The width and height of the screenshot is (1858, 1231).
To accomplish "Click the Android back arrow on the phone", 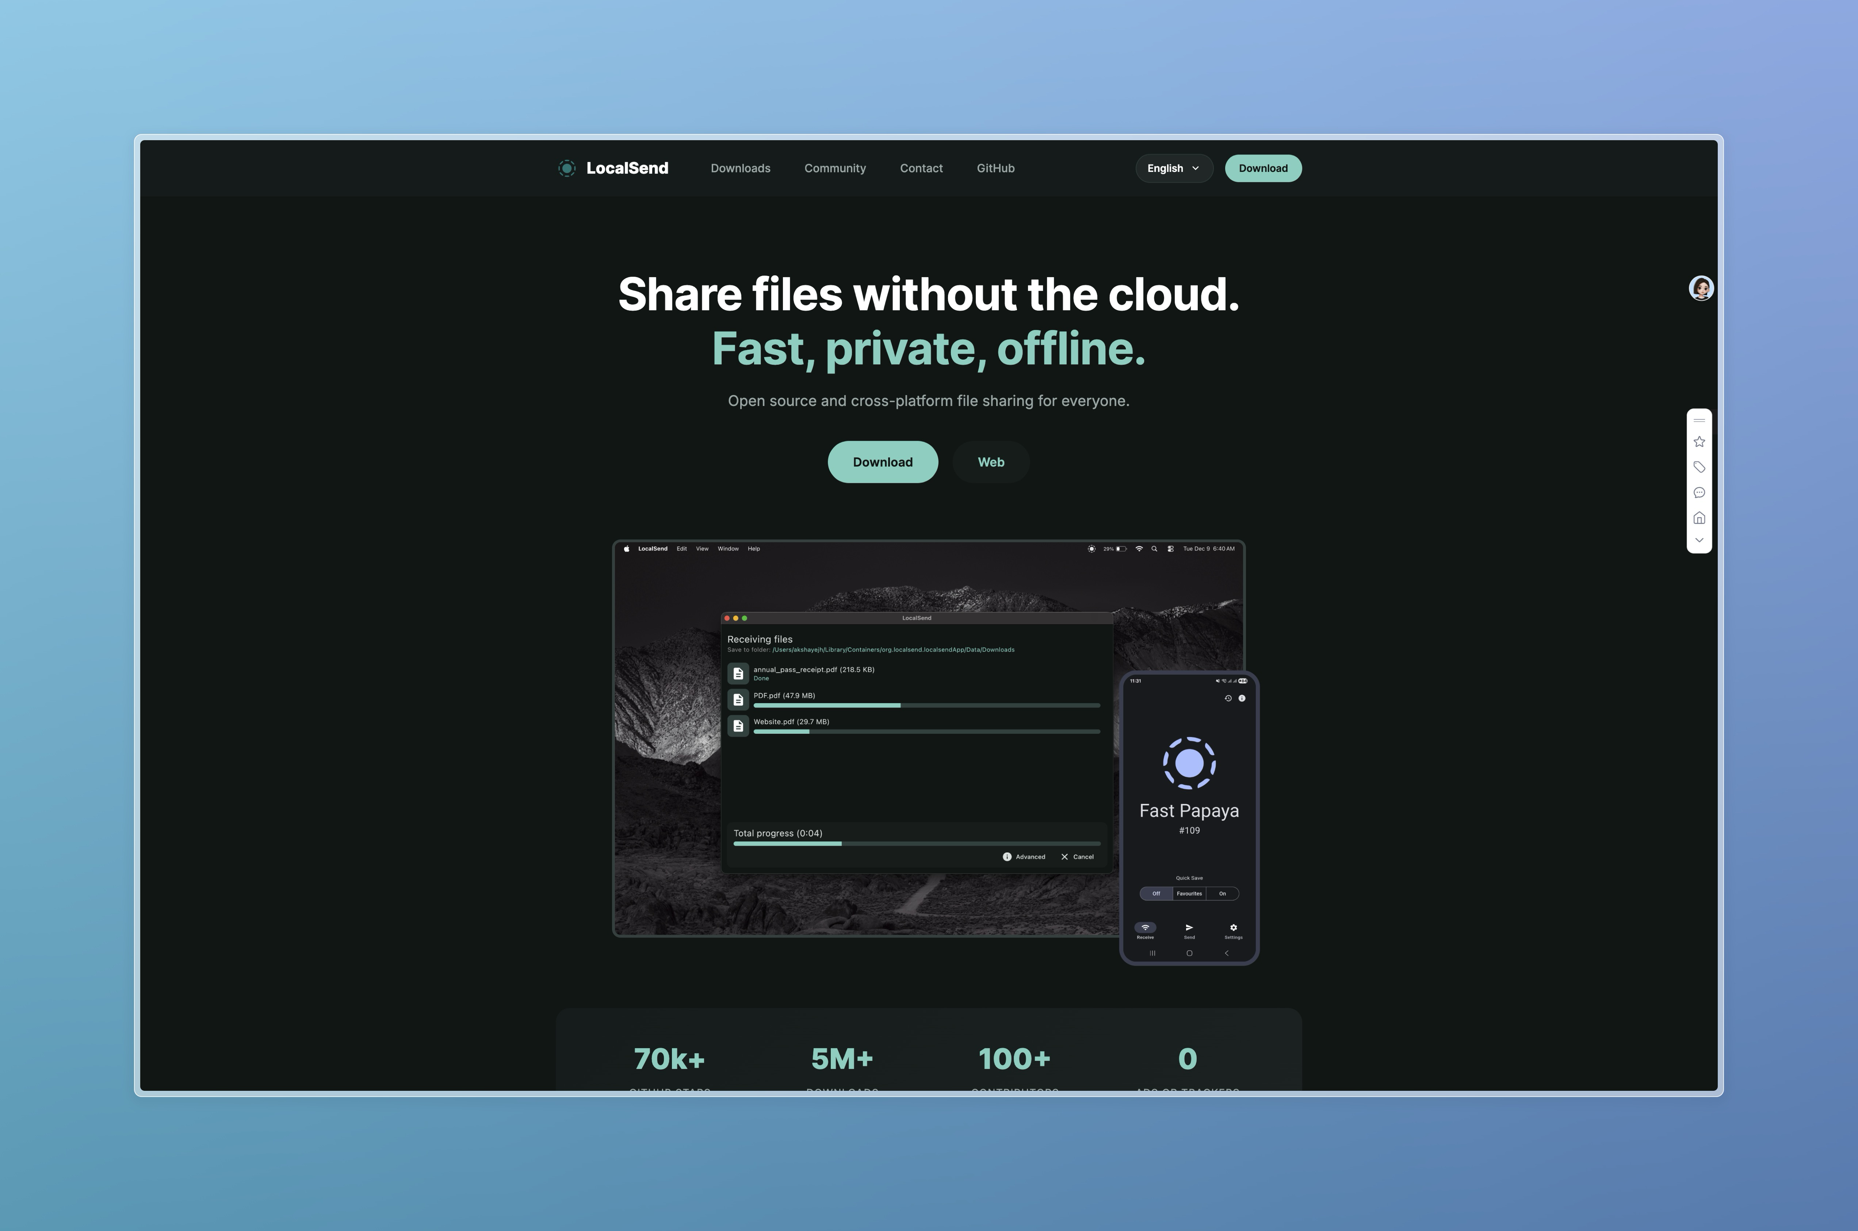I will click(1227, 953).
